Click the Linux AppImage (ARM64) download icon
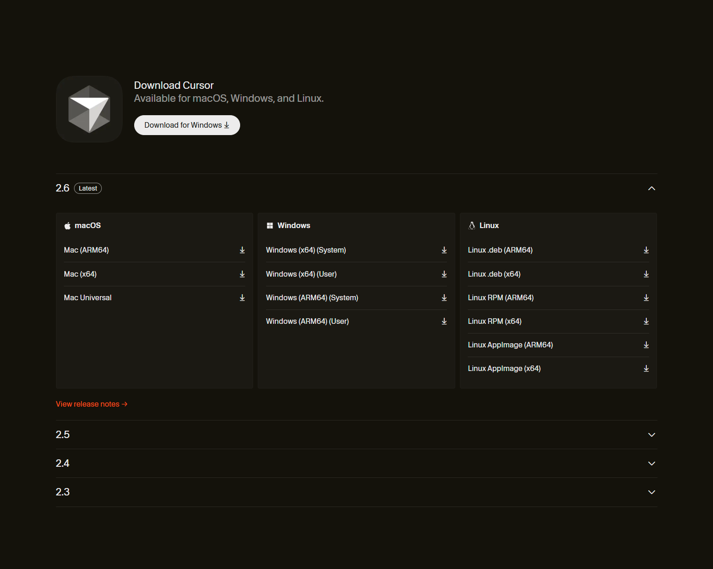The height and width of the screenshot is (569, 713). [646, 345]
